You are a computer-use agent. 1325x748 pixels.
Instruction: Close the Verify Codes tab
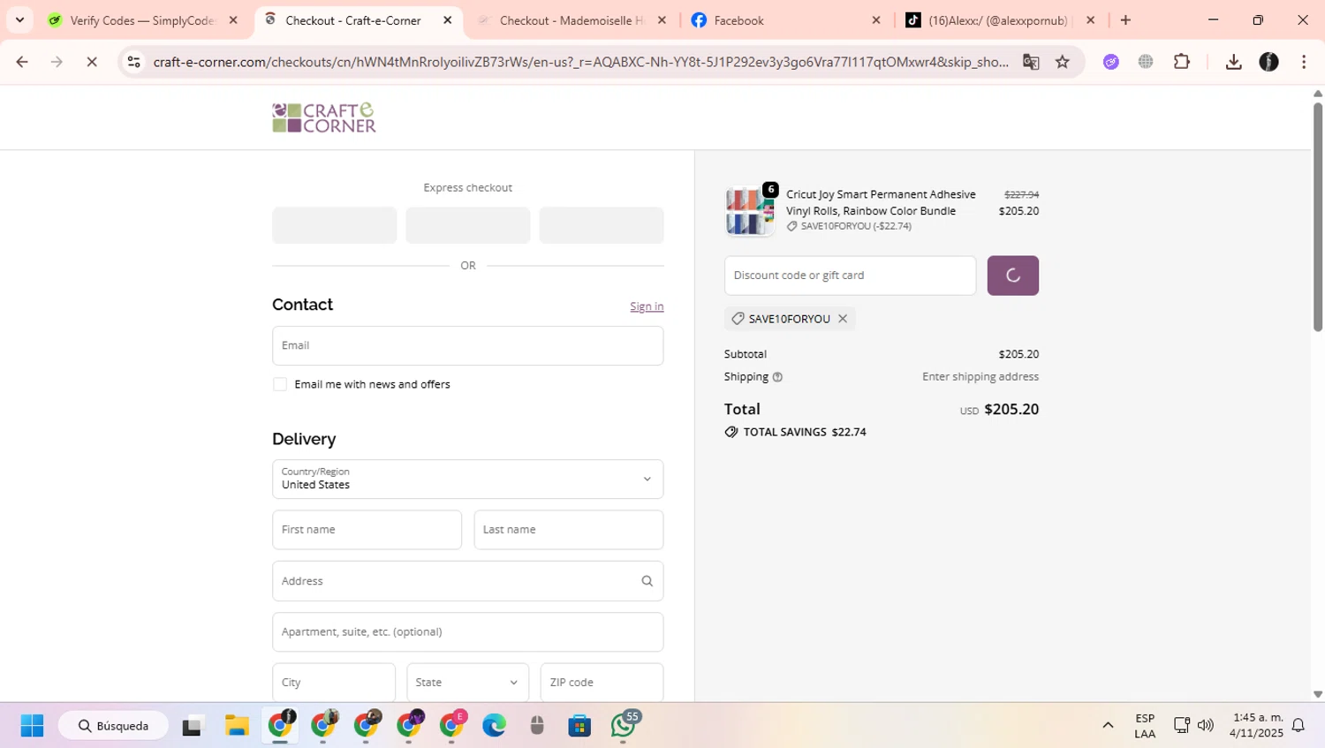pos(233,20)
